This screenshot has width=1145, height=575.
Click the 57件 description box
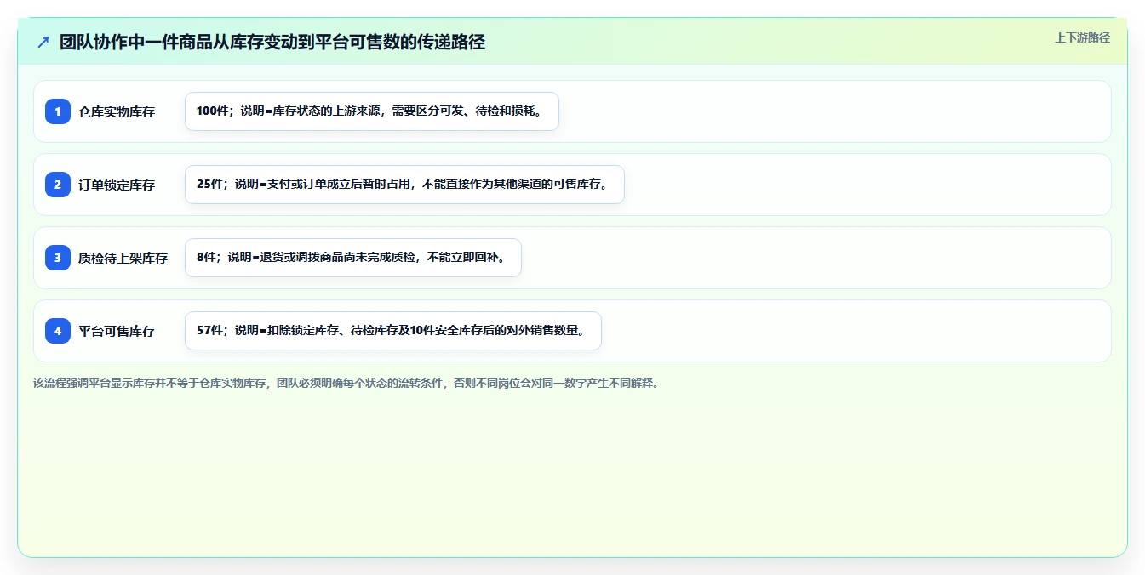pyautogui.click(x=393, y=331)
